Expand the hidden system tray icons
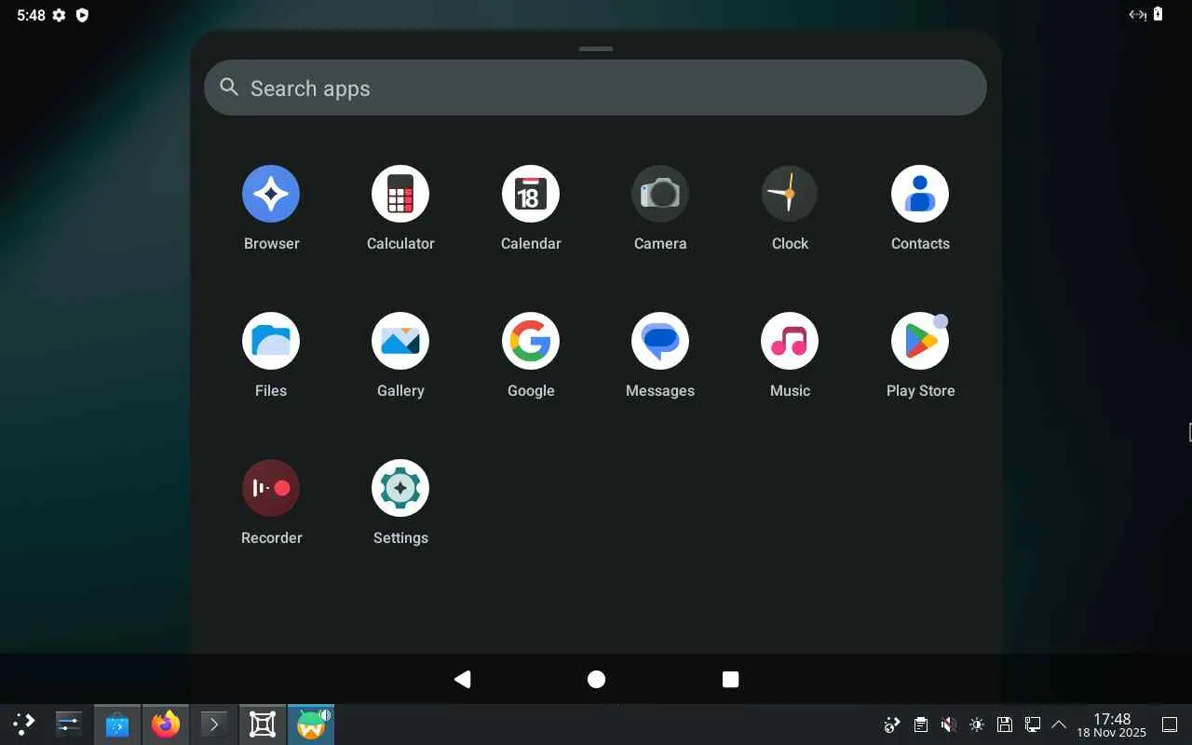The image size is (1192, 745). [1059, 725]
